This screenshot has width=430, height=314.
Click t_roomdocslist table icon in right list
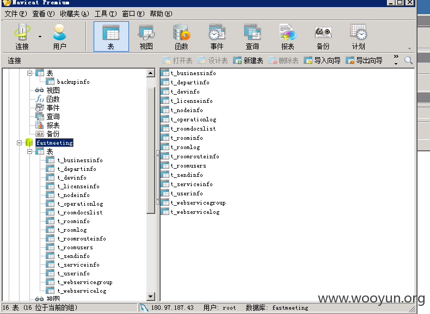[x=165, y=129]
